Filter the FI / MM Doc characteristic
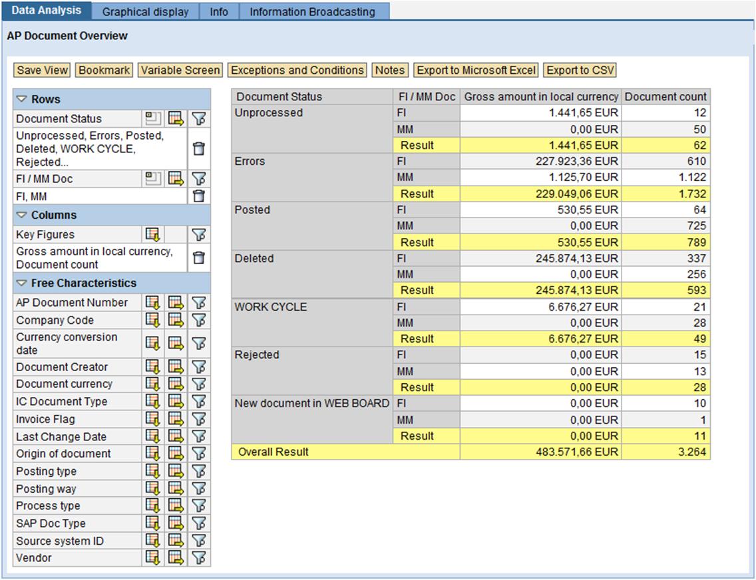This screenshot has height=580, width=756. coord(198,178)
